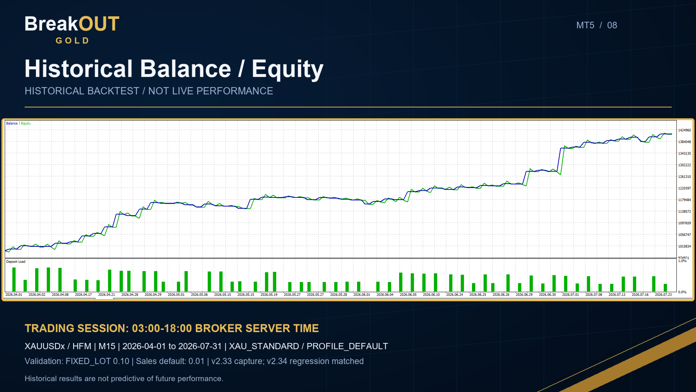The height and width of the screenshot is (392, 696).
Task: Click the 1424960 value on the Y-axis
Action: [x=684, y=130]
